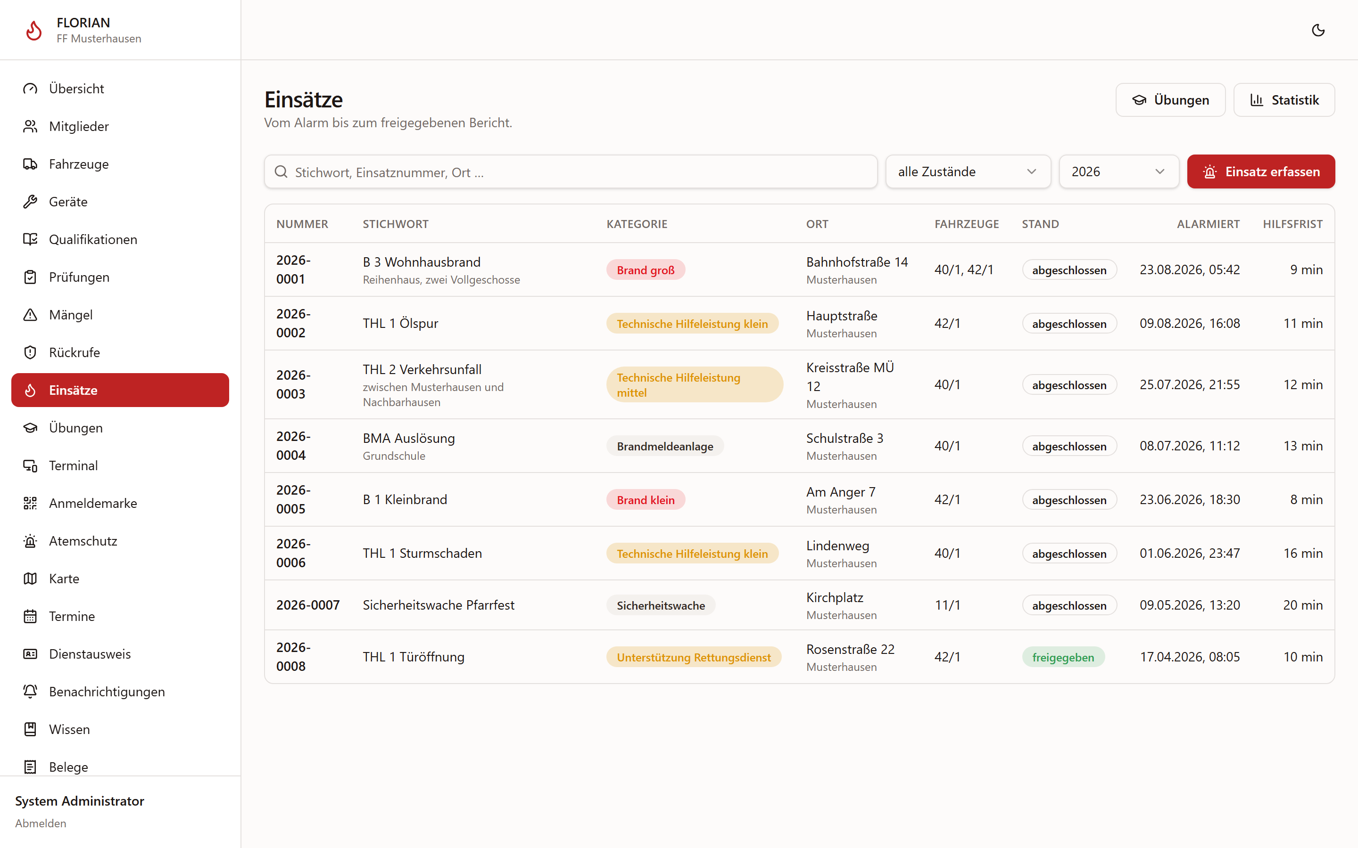
Task: Open Karte via the map icon
Action: click(x=30, y=578)
